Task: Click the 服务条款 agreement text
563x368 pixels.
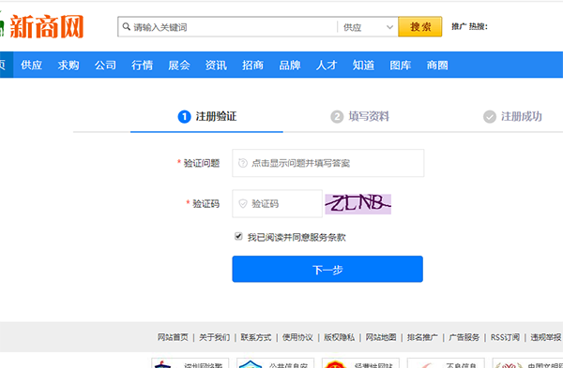Action: [x=327, y=237]
